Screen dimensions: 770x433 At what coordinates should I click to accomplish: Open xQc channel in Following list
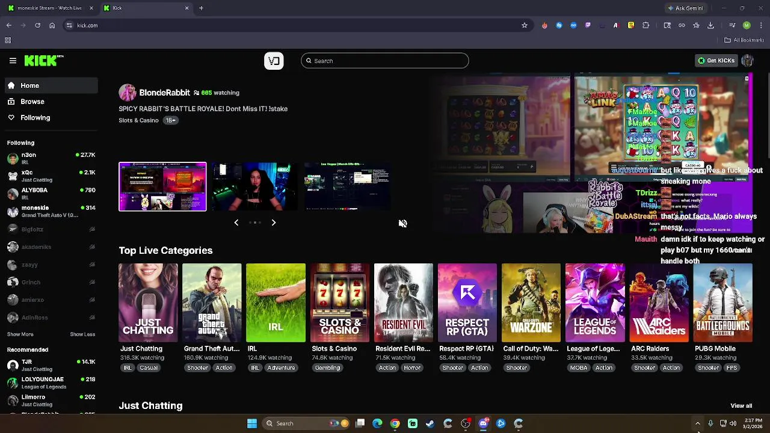[x=51, y=176]
